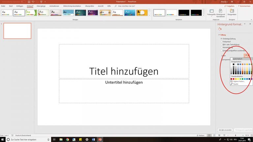Image resolution: width=253 pixels, height=142 pixels.
Task: Open the Einfügen ribbon tab
Action: (x=20, y=6)
